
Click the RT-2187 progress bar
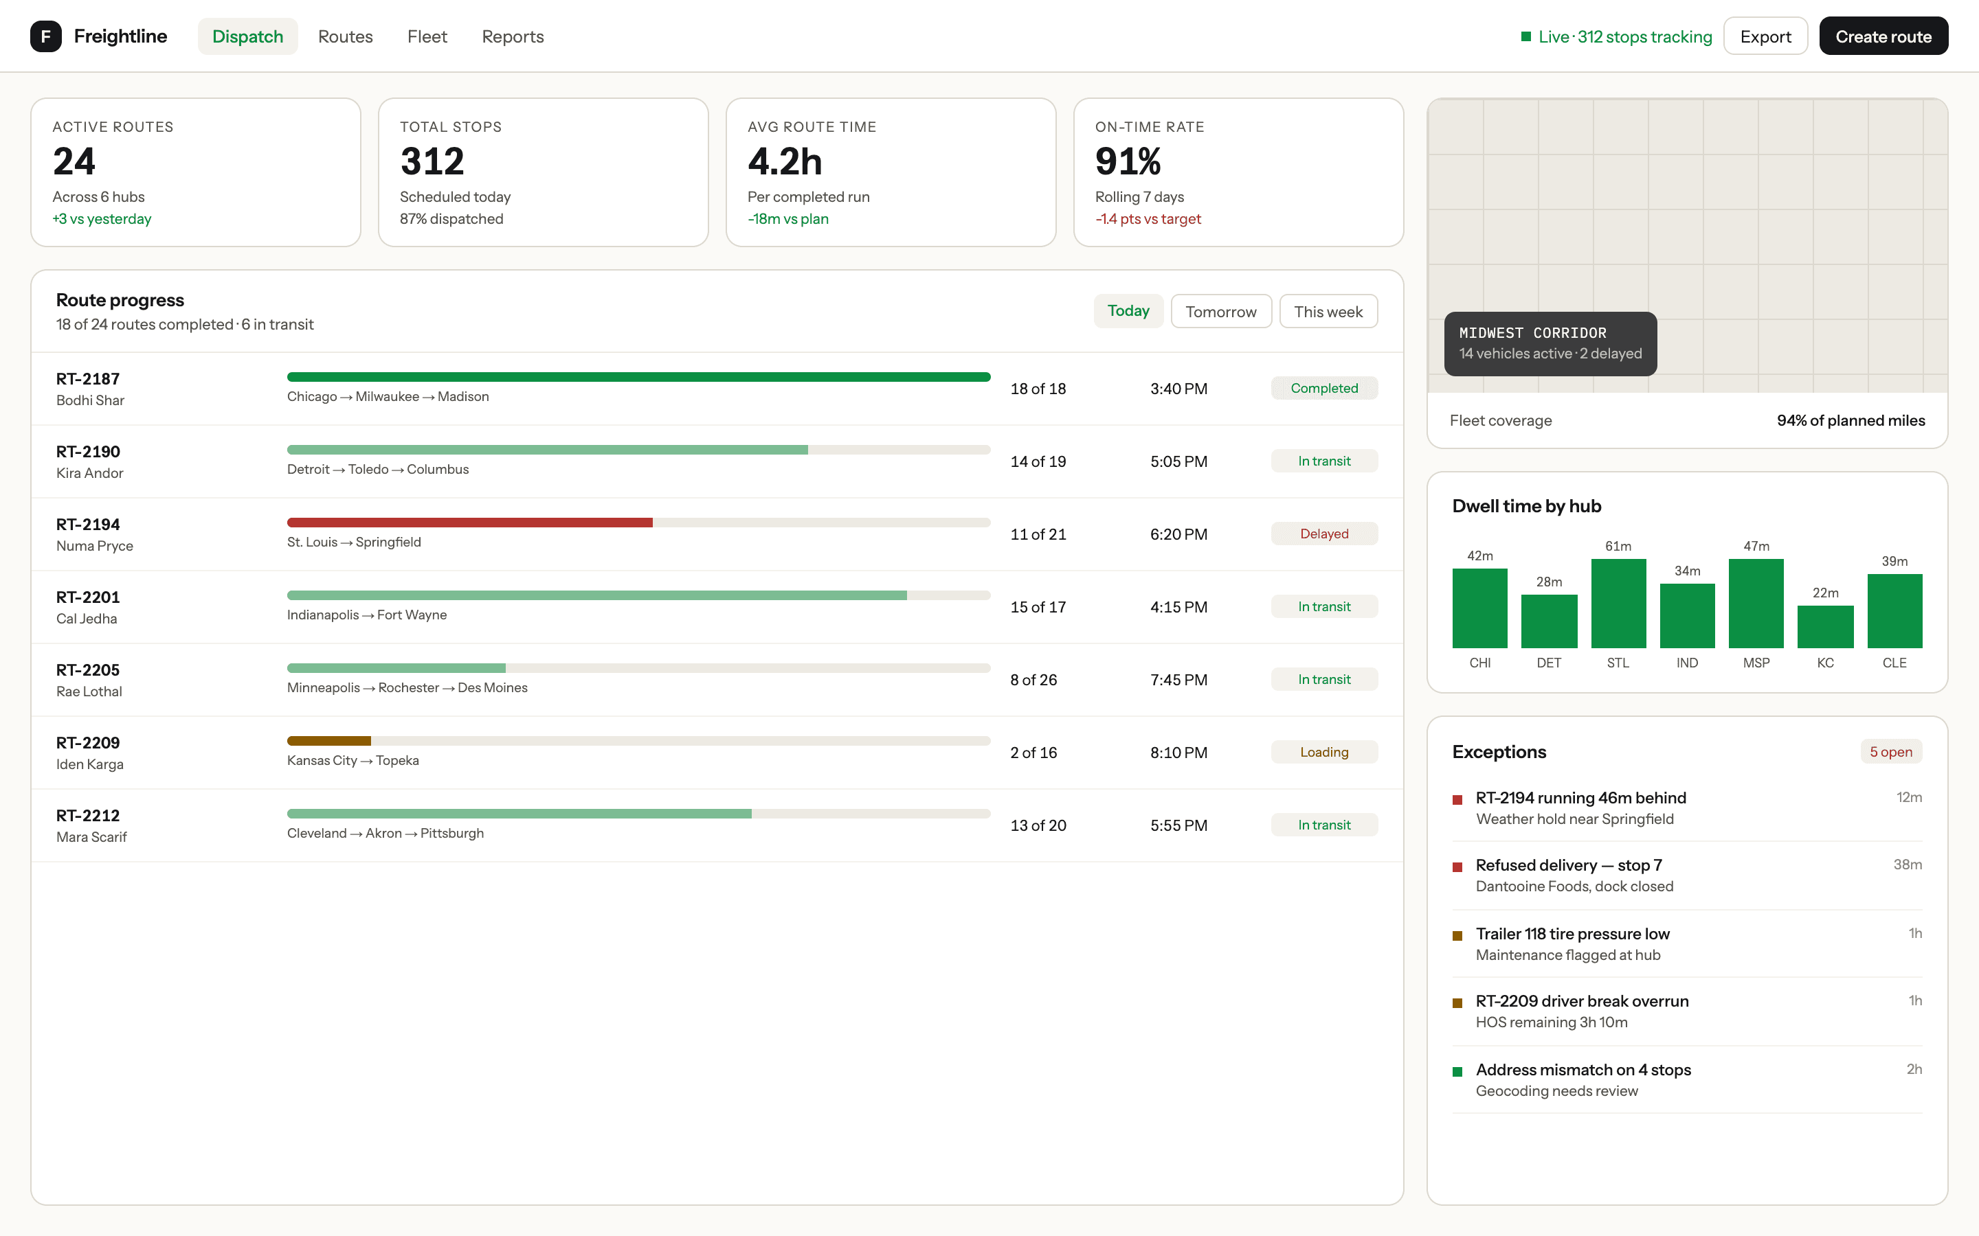638,377
